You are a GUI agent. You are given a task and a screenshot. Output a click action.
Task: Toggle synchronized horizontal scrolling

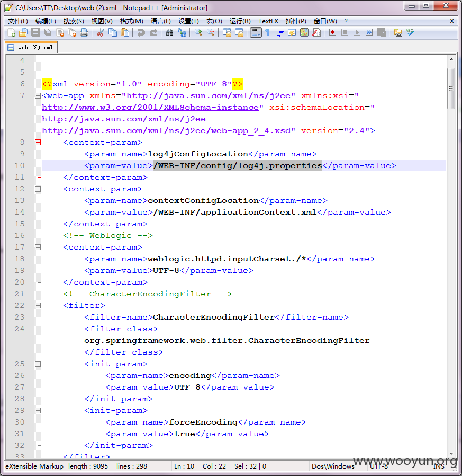tap(239, 32)
